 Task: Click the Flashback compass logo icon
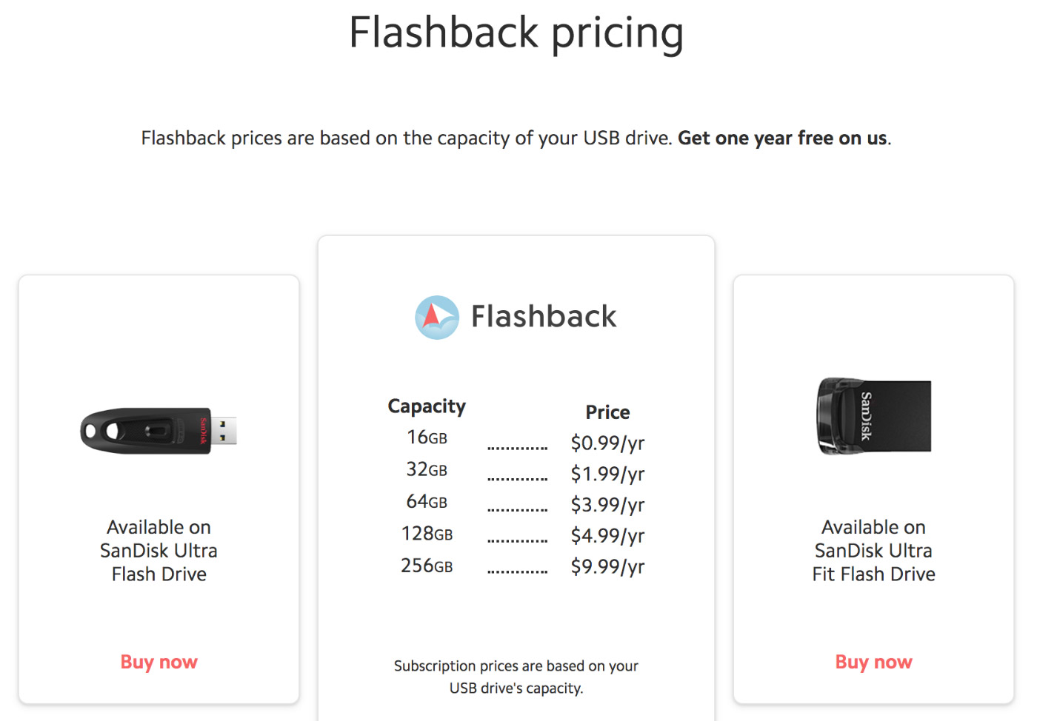pos(437,318)
